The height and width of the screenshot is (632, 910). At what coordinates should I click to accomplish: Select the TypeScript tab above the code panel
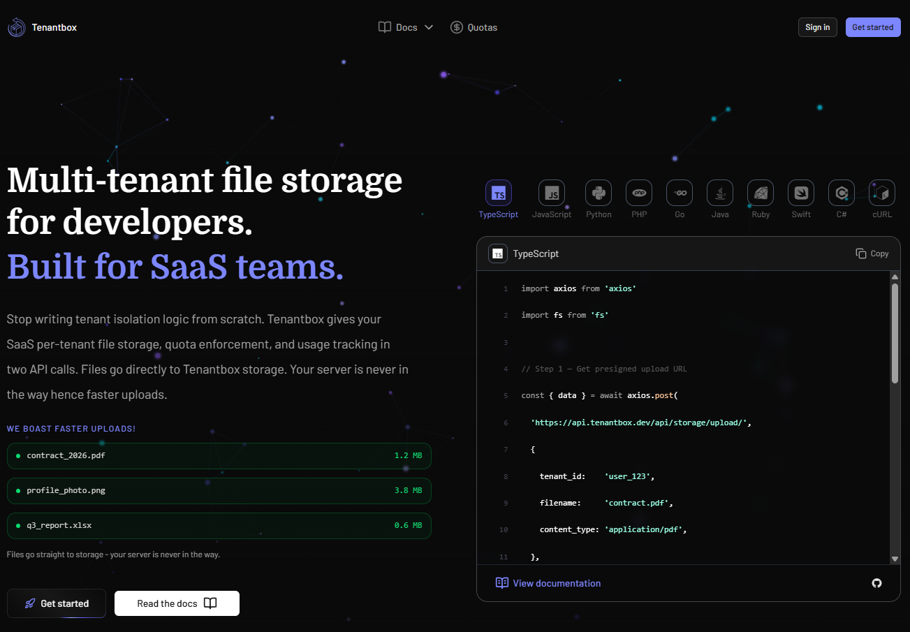[498, 193]
